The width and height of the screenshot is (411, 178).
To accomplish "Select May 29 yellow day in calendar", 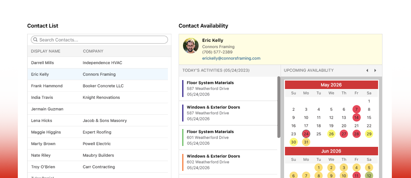I will [369, 134].
